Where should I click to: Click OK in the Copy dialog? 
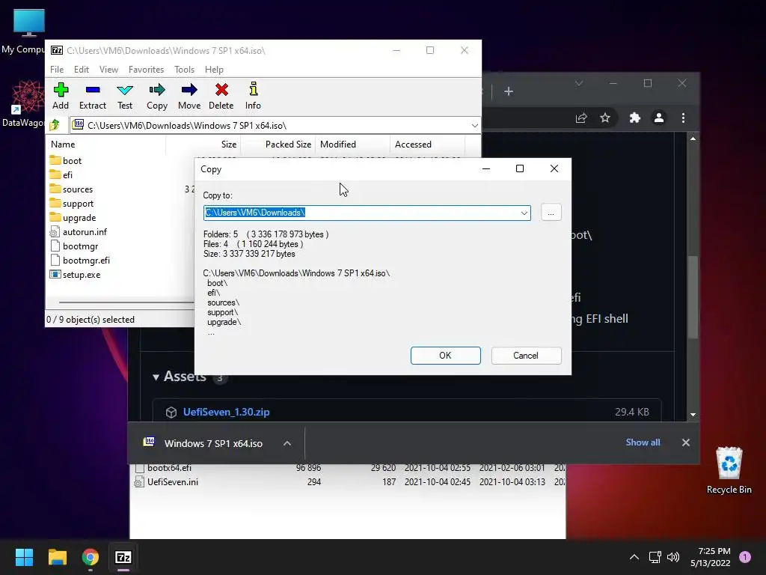coord(446,356)
